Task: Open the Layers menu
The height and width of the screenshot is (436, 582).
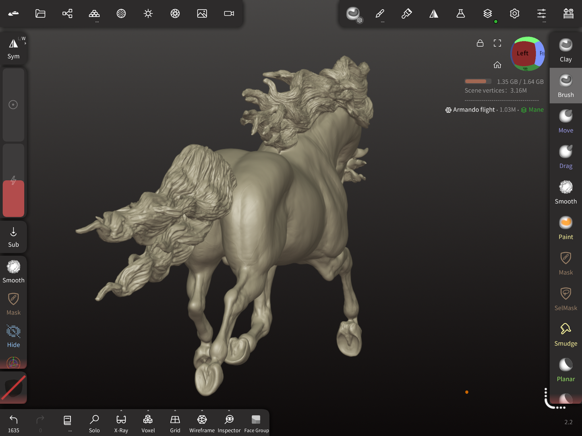Action: [x=487, y=14]
